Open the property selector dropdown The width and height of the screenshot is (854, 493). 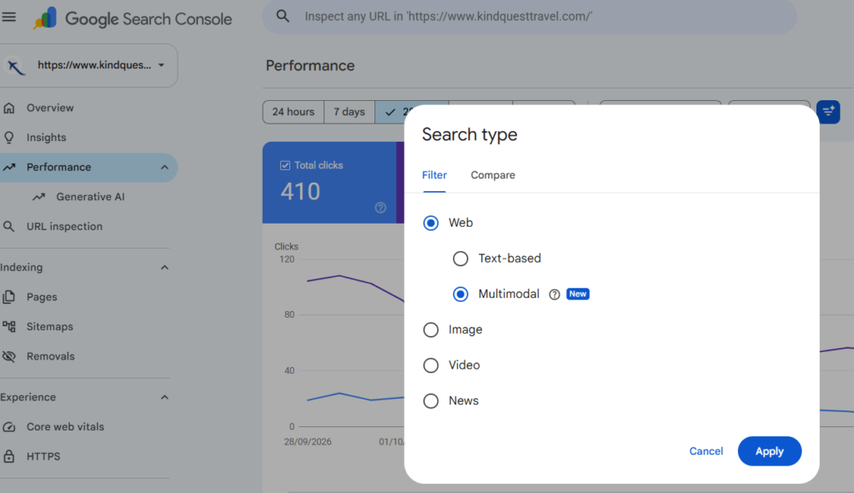(x=88, y=65)
